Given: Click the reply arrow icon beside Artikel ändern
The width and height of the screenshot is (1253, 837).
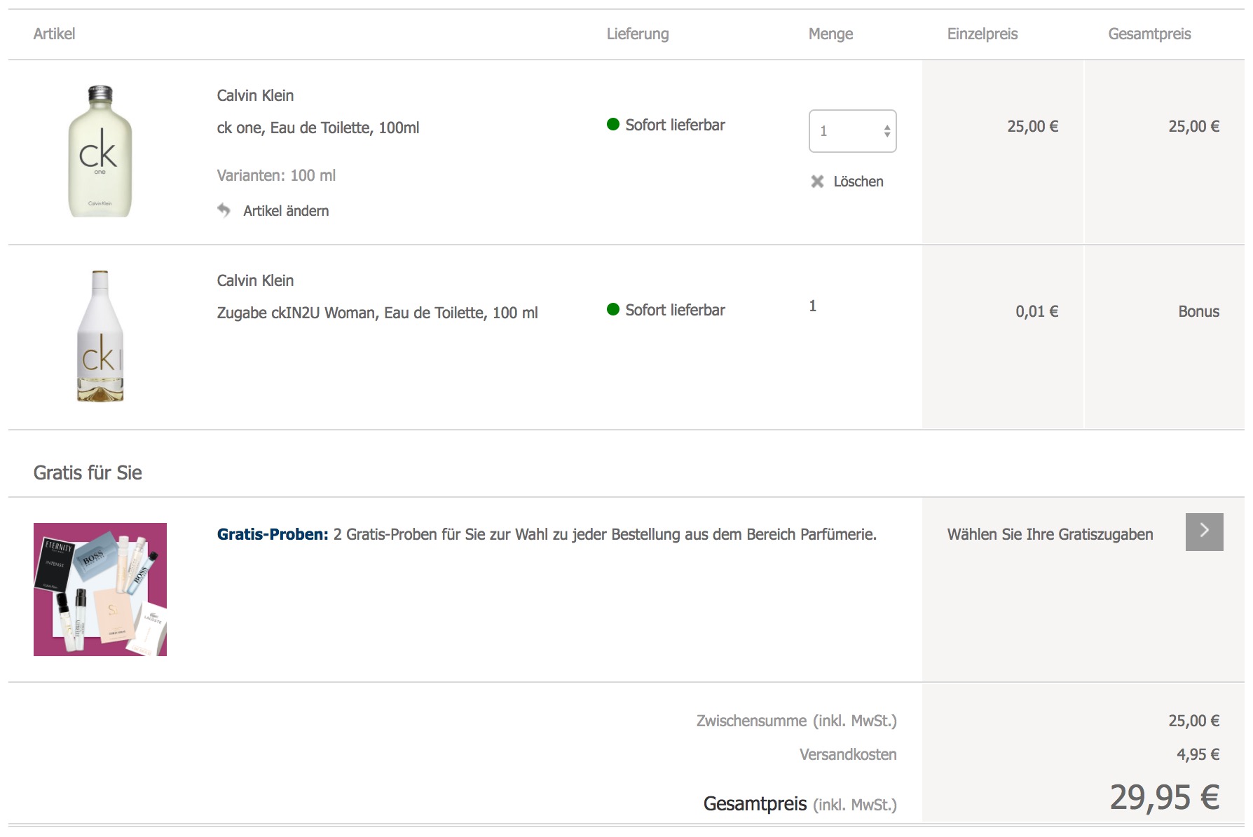Looking at the screenshot, I should coord(224,210).
